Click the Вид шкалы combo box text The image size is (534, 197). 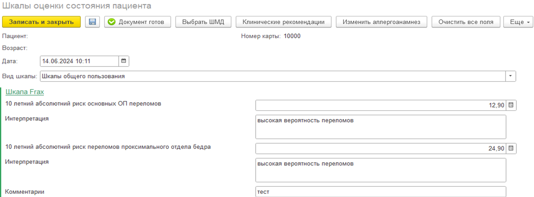271,76
